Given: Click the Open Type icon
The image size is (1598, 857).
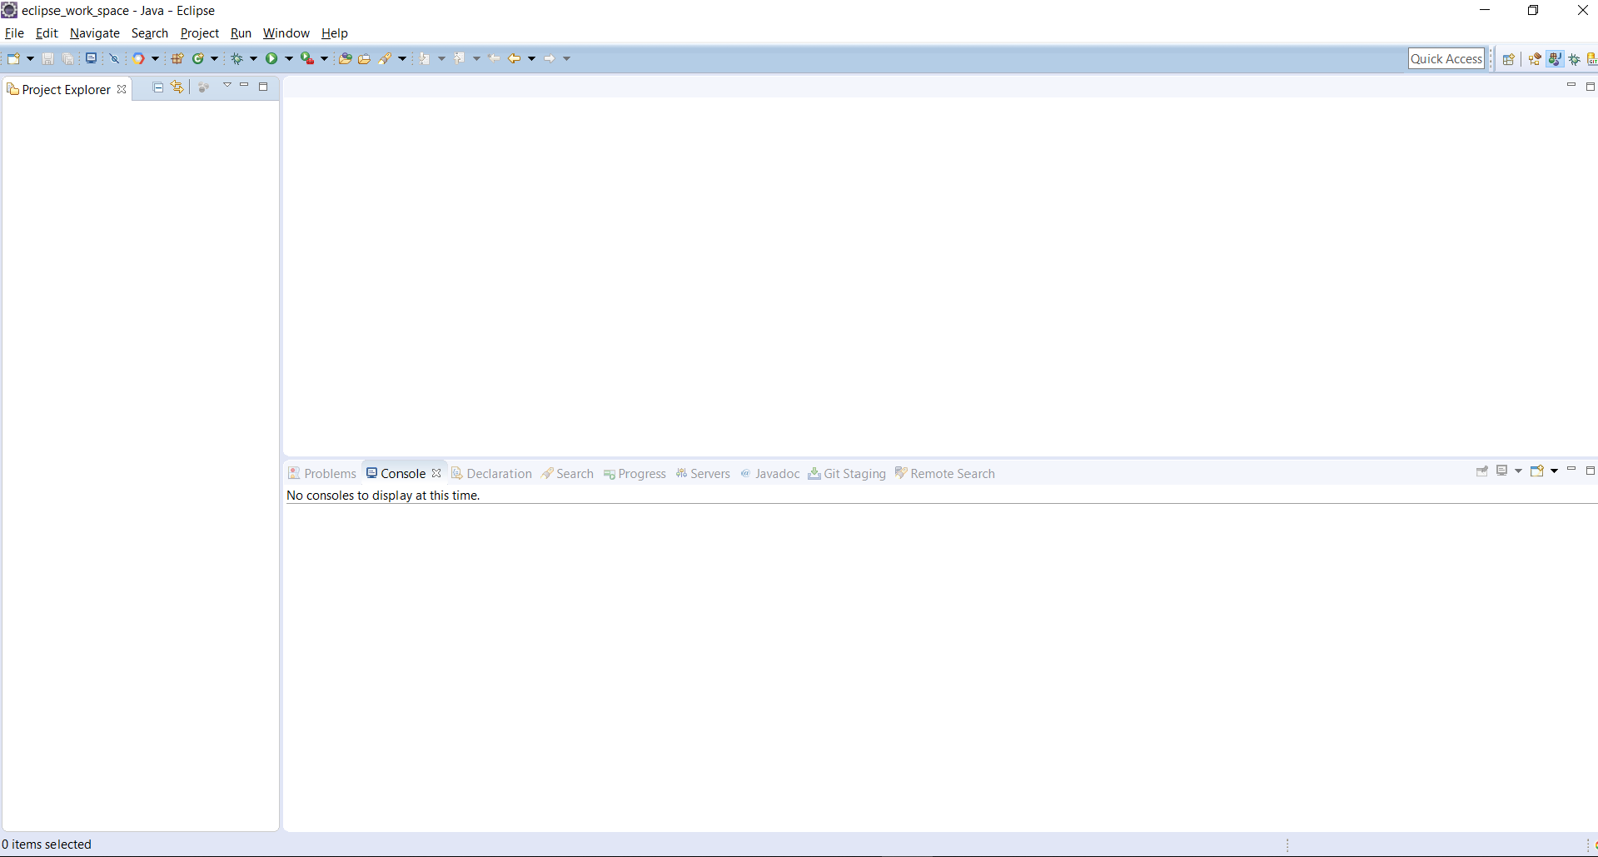Looking at the screenshot, I should pyautogui.click(x=345, y=58).
